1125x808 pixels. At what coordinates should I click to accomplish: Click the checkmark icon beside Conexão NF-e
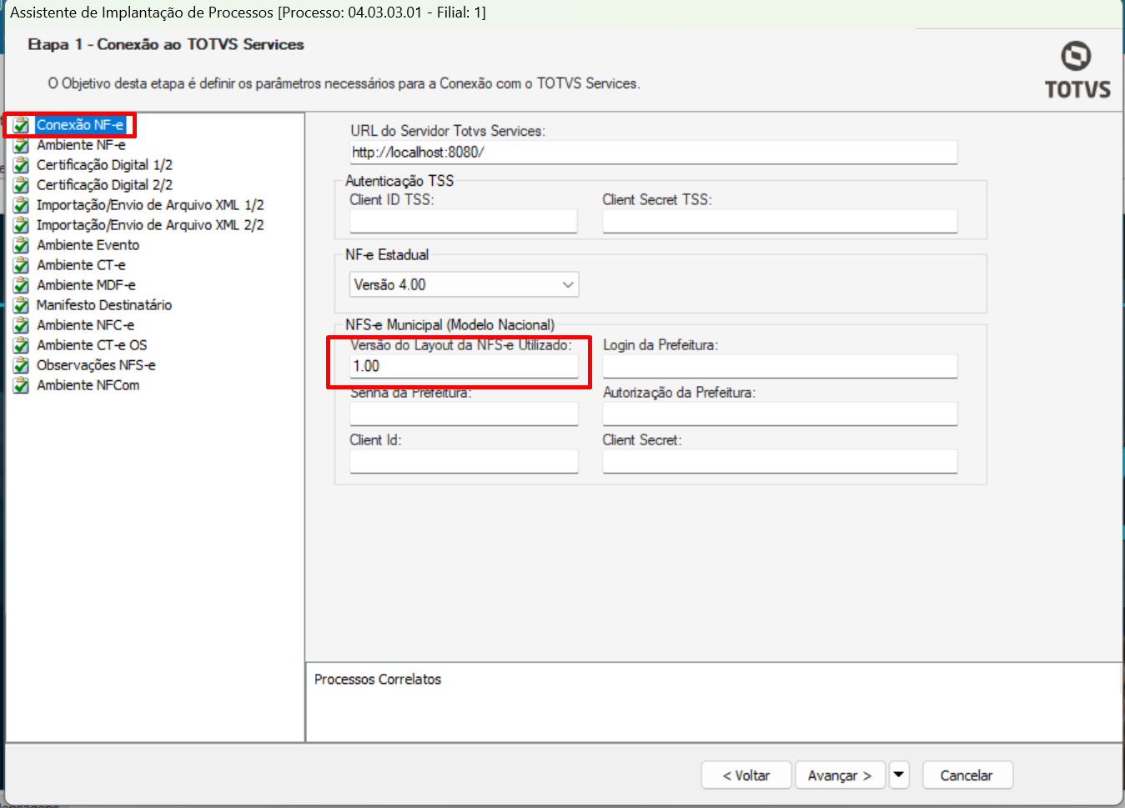(22, 126)
